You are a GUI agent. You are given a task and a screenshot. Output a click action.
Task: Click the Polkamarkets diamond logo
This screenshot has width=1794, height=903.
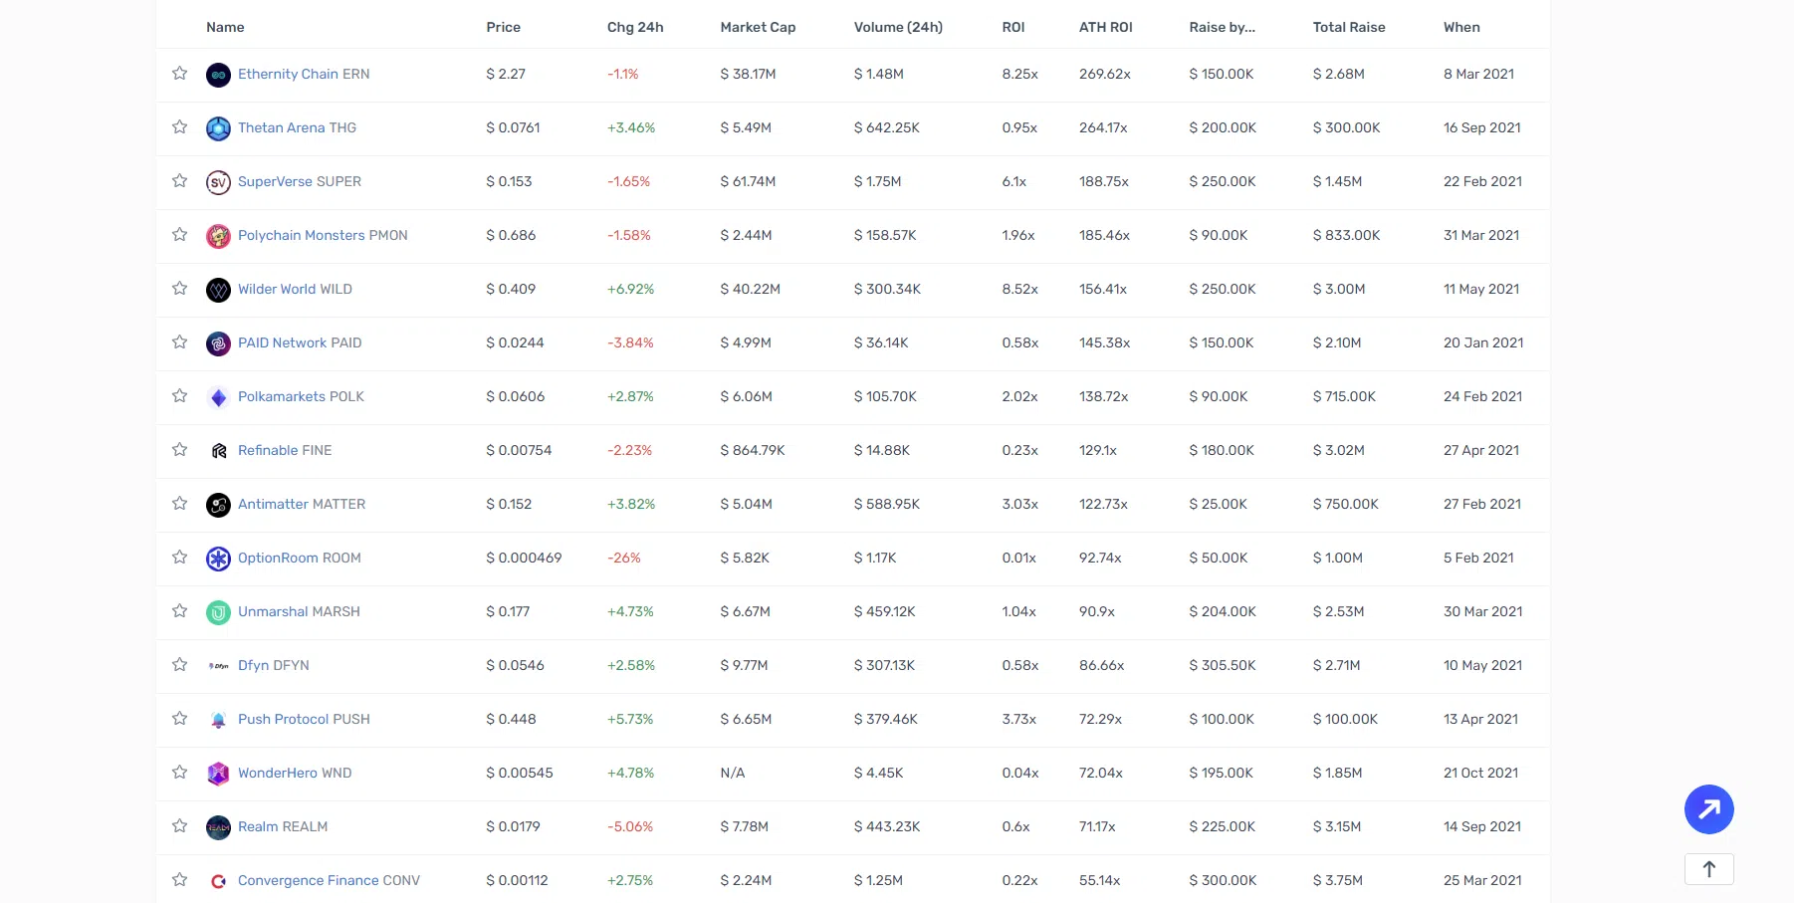point(218,397)
